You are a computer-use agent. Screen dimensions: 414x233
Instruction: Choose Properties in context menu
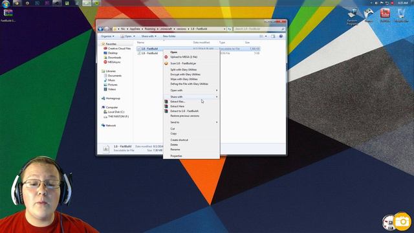191,156
